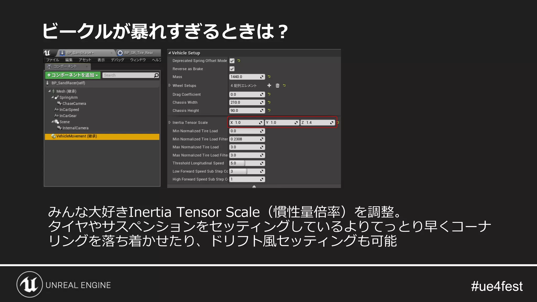This screenshot has height=302, width=537.
Task: Click Low Forward Speed Sub Step slider
Action: click(247, 171)
